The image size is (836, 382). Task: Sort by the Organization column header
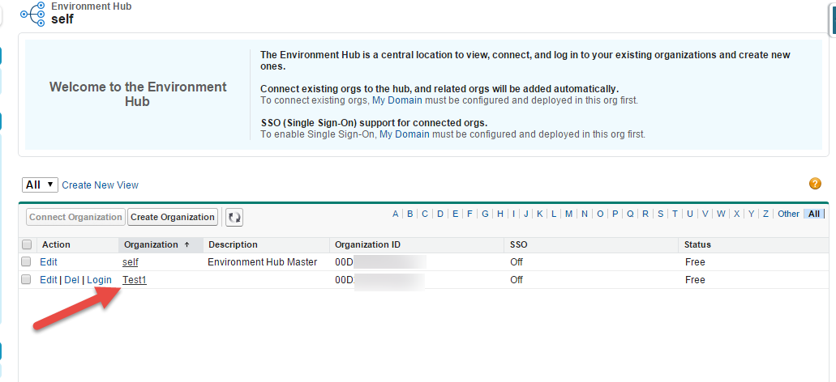[151, 244]
